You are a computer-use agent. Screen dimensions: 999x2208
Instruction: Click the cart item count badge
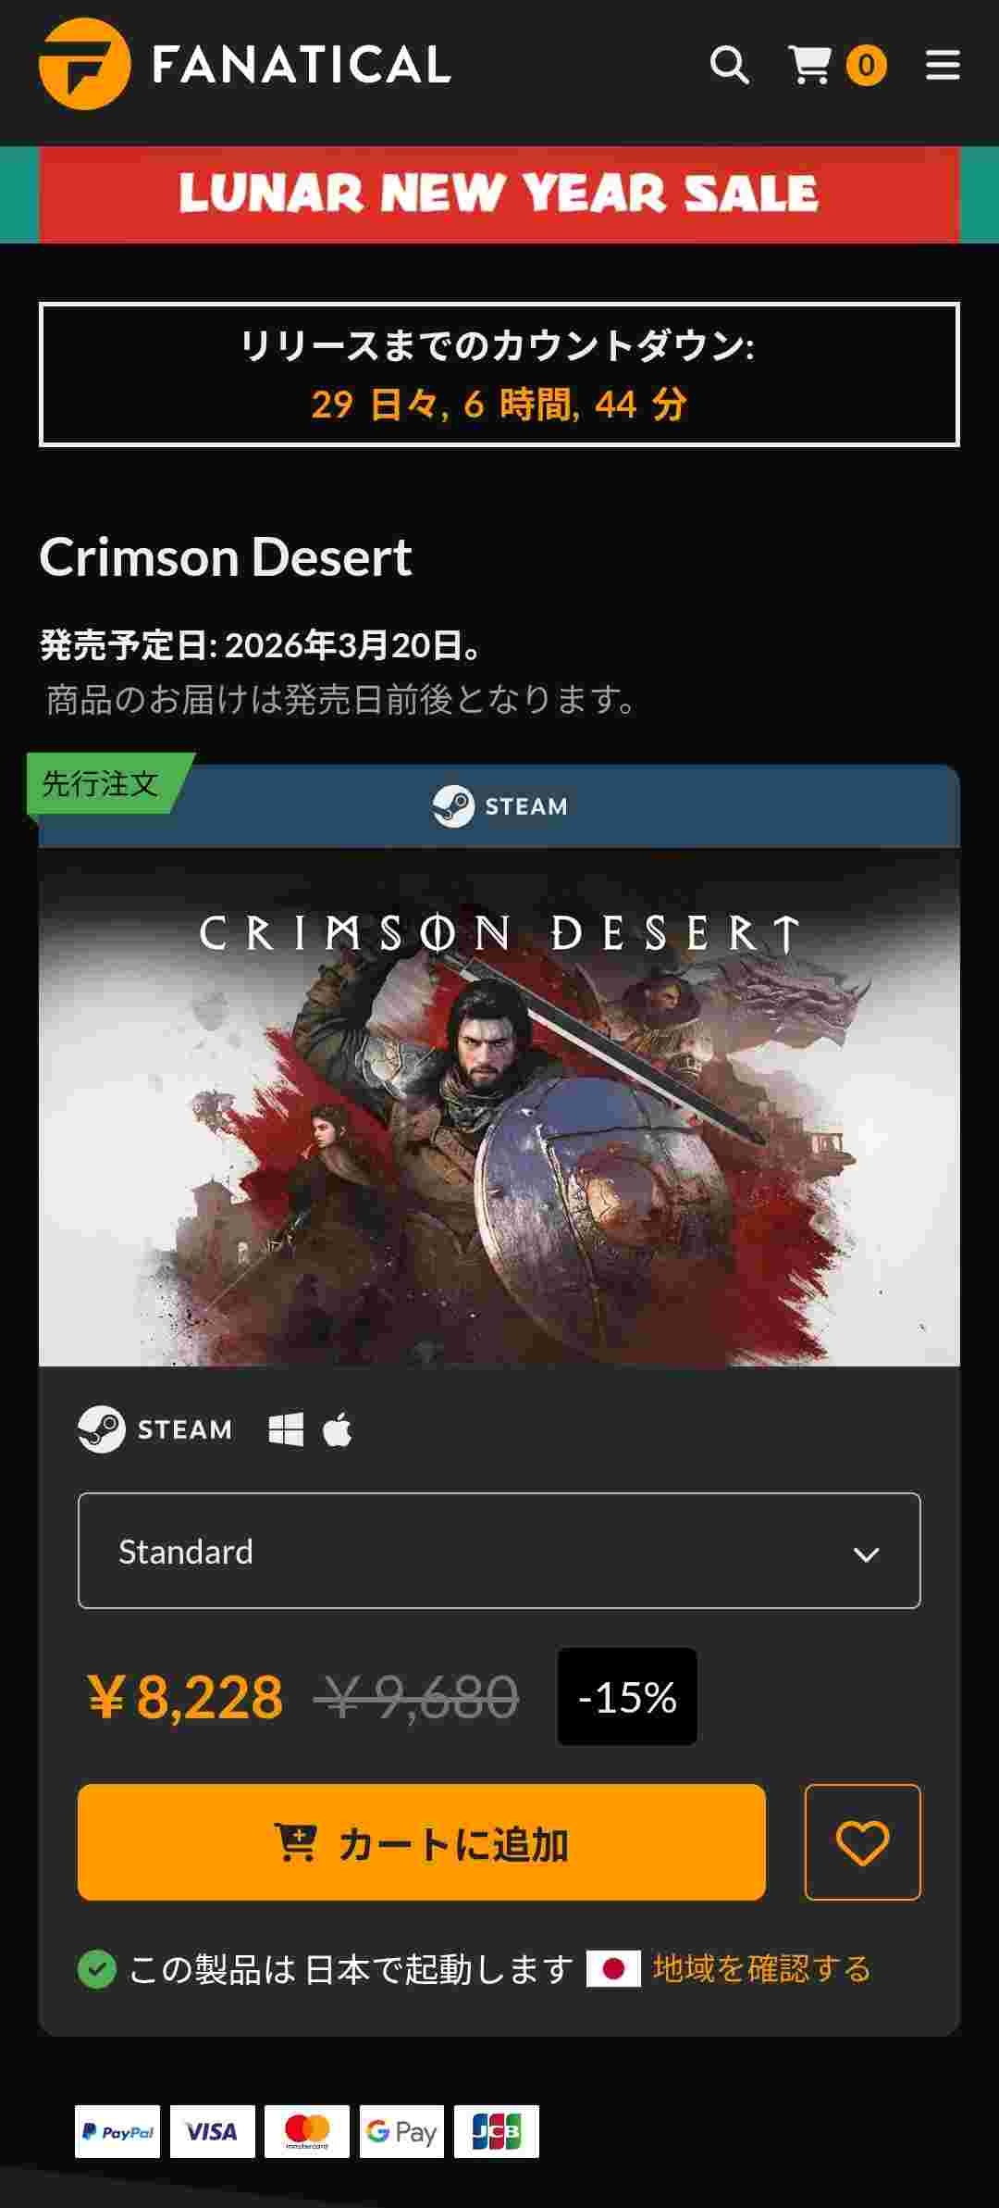(x=866, y=66)
